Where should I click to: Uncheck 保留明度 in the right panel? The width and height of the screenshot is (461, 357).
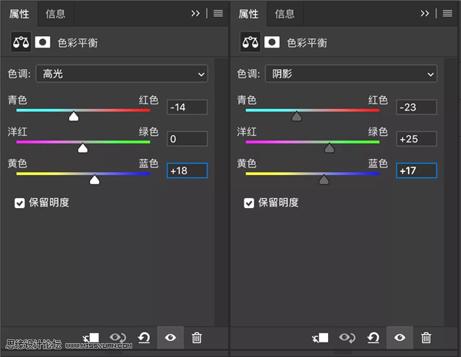[249, 203]
